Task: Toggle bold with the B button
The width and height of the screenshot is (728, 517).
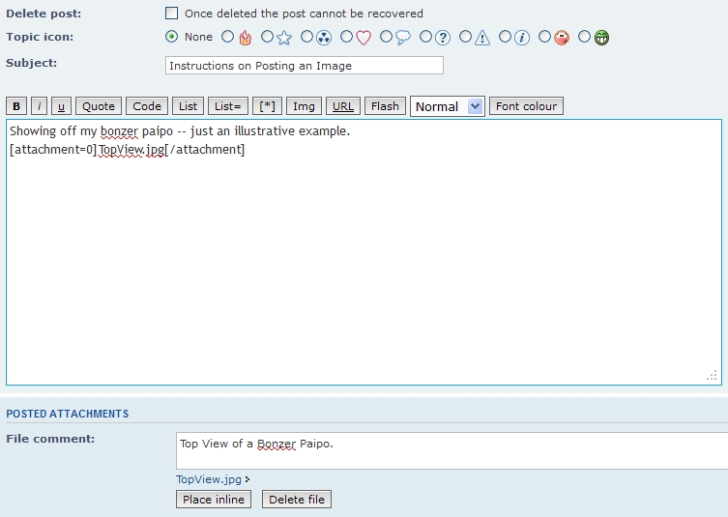Action: 16,106
